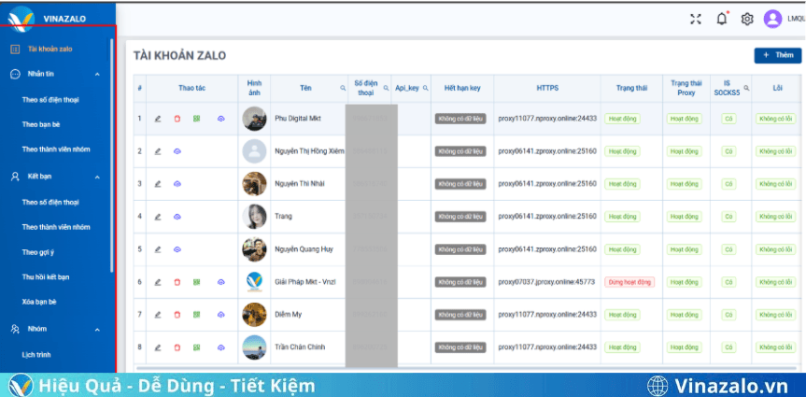Edit the Nguyễn Thi Nhài account

(x=158, y=184)
